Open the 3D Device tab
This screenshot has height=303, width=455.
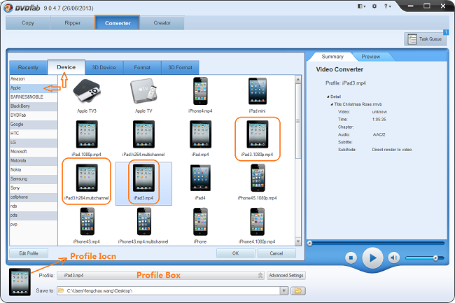104,68
